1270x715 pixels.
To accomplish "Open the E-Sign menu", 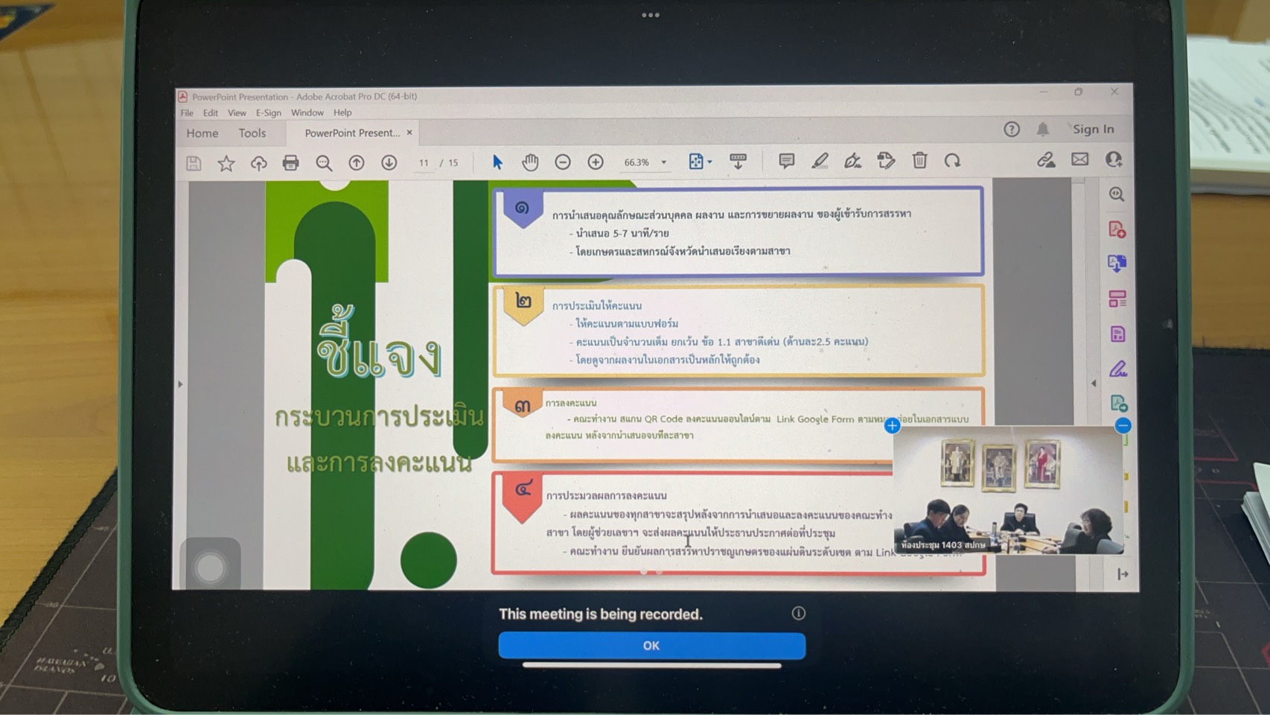I will pyautogui.click(x=268, y=112).
